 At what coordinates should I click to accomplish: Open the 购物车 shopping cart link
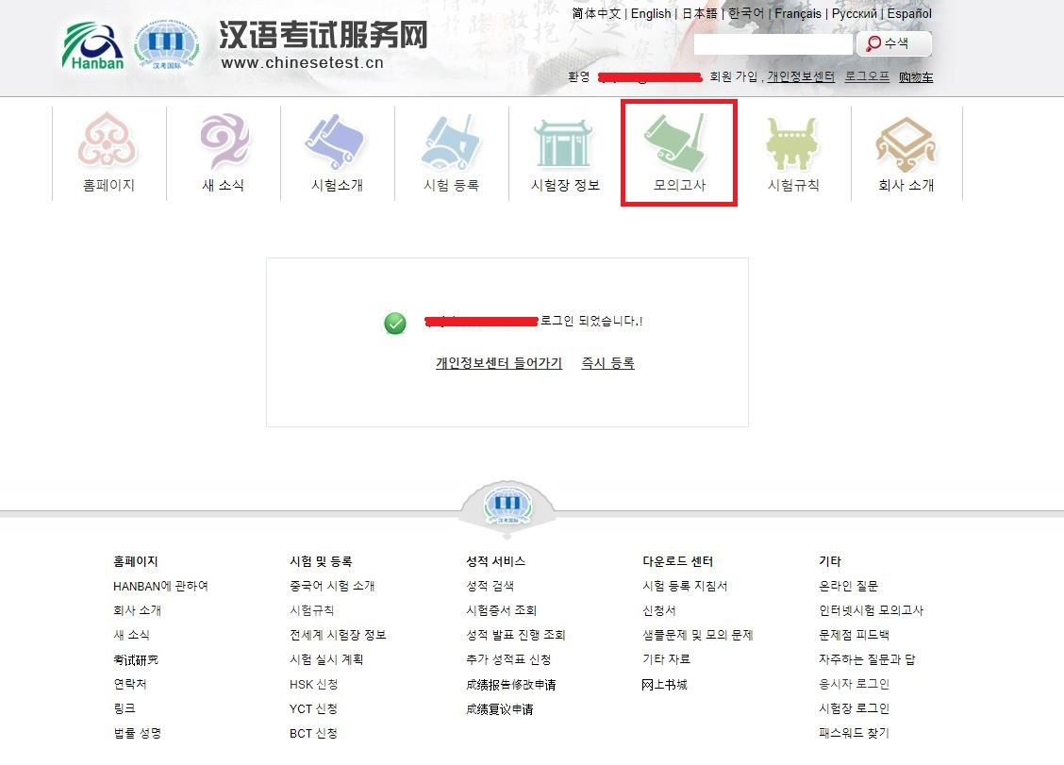(x=916, y=77)
